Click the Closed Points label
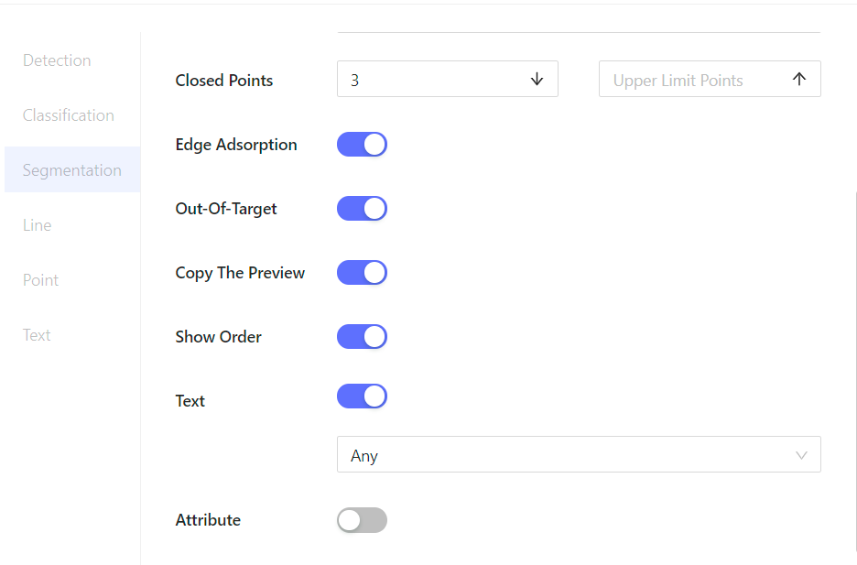 click(x=223, y=80)
